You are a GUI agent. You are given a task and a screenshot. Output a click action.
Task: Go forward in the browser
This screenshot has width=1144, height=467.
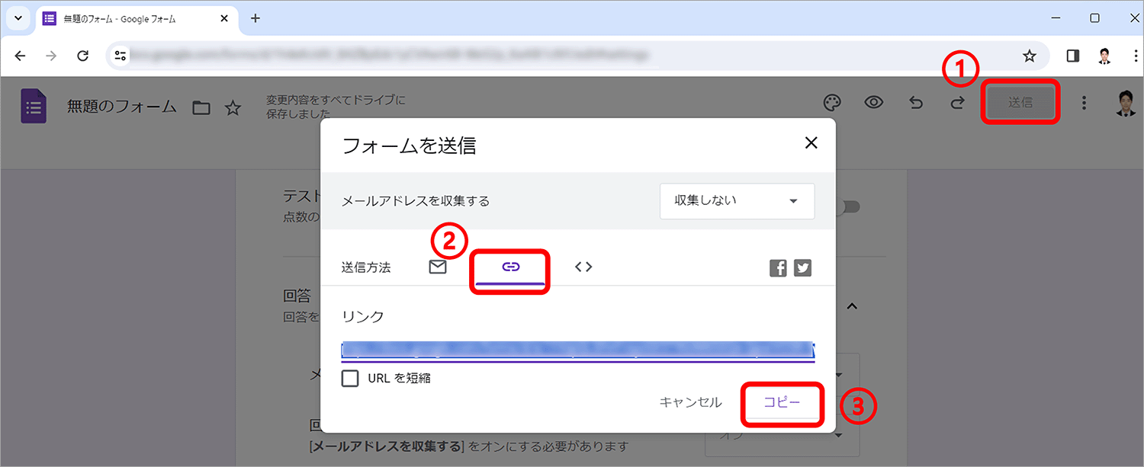pos(51,56)
